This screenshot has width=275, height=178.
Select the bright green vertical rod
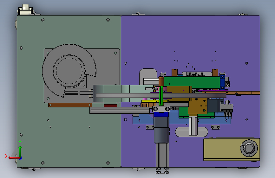pyautogui.click(x=161, y=96)
